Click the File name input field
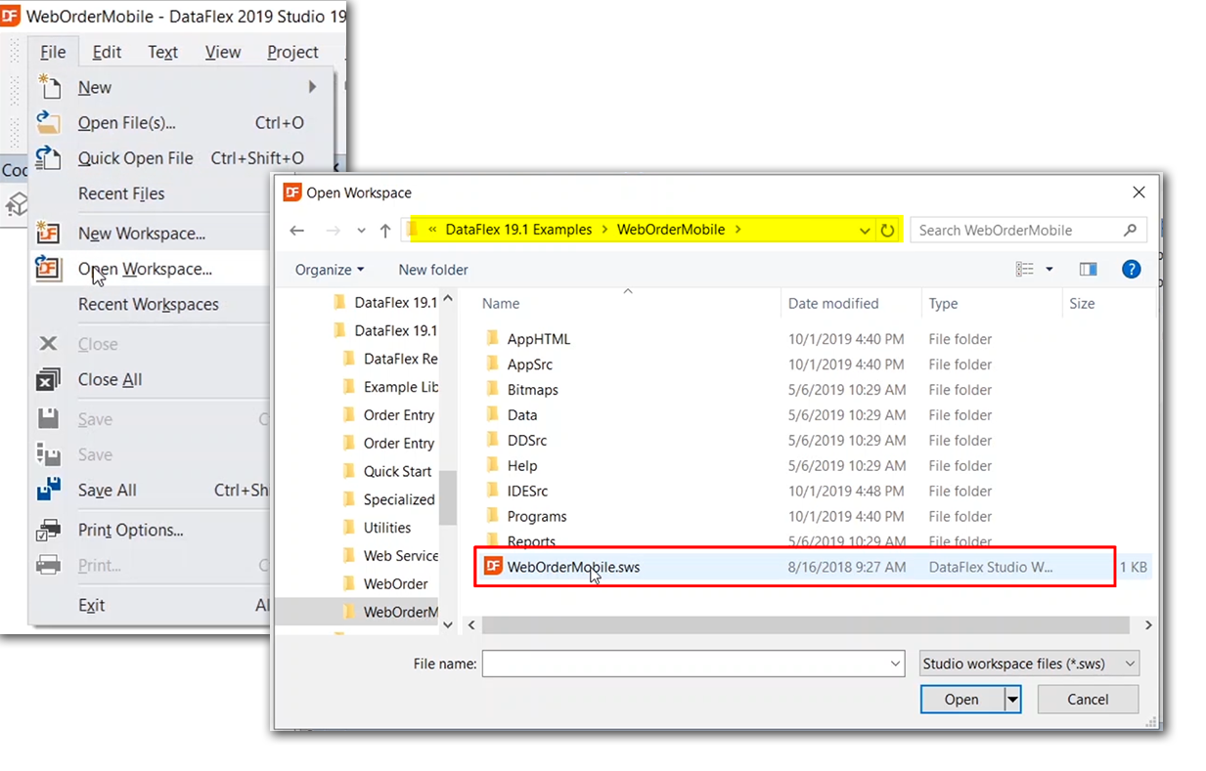This screenshot has width=1206, height=771. point(692,664)
